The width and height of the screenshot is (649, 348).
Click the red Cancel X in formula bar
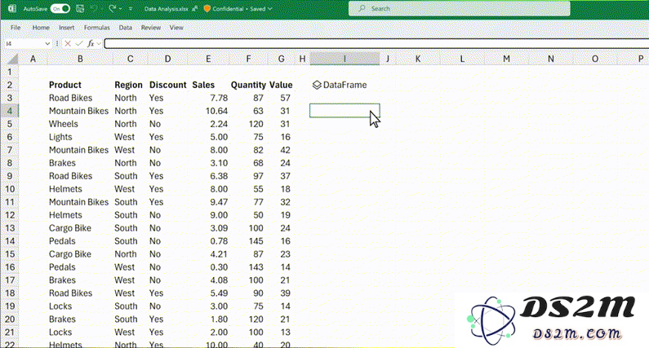68,43
